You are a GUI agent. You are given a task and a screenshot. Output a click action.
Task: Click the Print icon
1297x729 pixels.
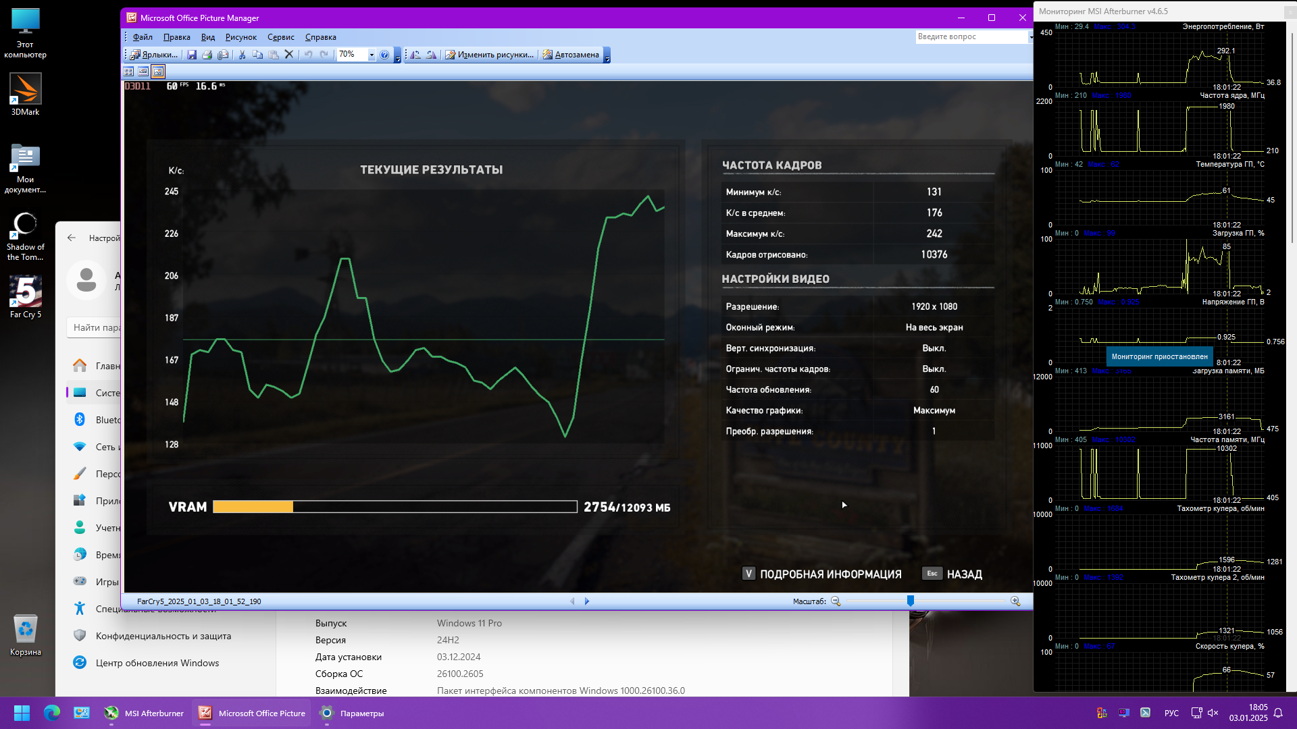[x=207, y=55]
